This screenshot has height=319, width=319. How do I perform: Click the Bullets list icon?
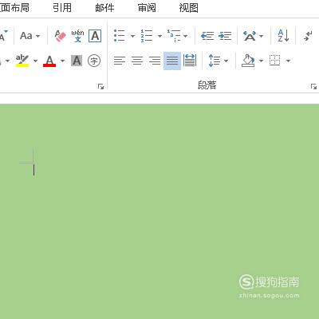tap(120, 36)
